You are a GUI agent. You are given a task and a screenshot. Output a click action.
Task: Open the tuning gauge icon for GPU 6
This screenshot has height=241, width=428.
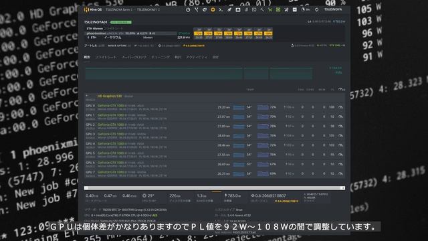pyautogui.click(x=340, y=164)
